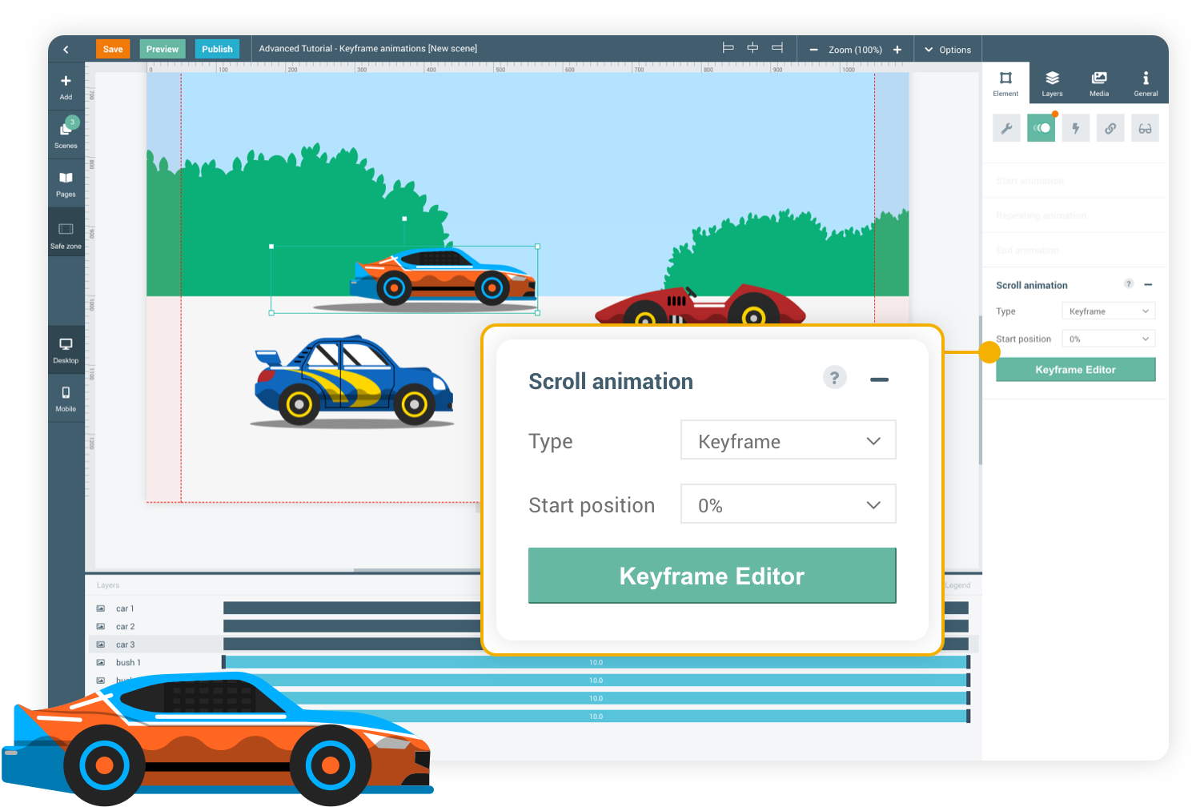1204x807 pixels.
Task: Open the Pages panel
Action: pyautogui.click(x=66, y=183)
